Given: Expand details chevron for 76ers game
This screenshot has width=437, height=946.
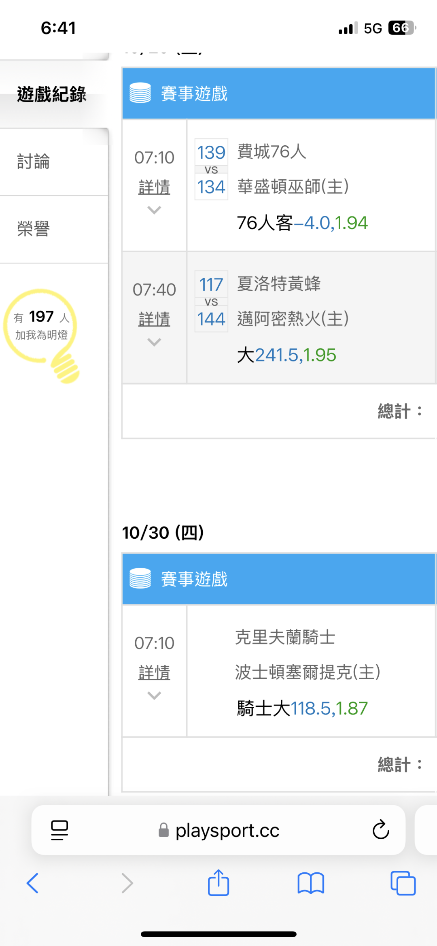Looking at the screenshot, I should pyautogui.click(x=154, y=210).
